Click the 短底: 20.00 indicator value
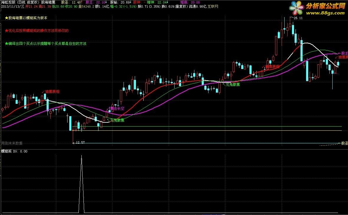The height and width of the screenshot is (215, 348). (x=190, y=2)
